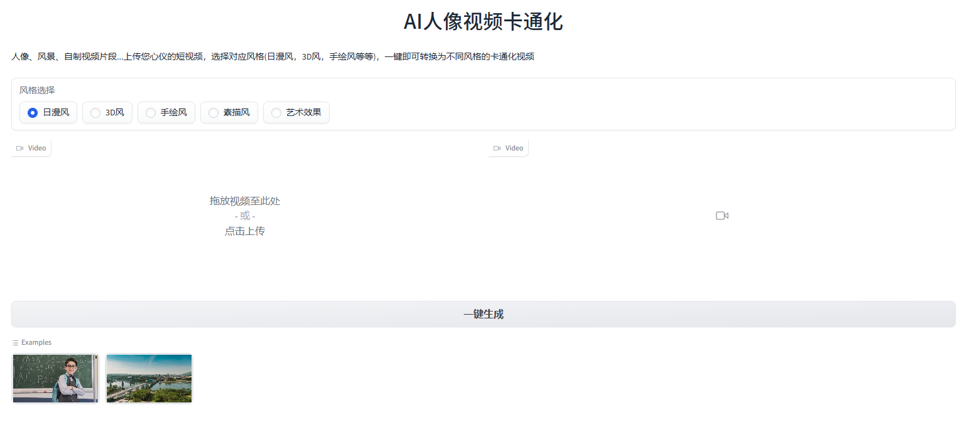Click the 拖放视频至此处 drop area text
The width and height of the screenshot is (974, 440).
click(244, 201)
